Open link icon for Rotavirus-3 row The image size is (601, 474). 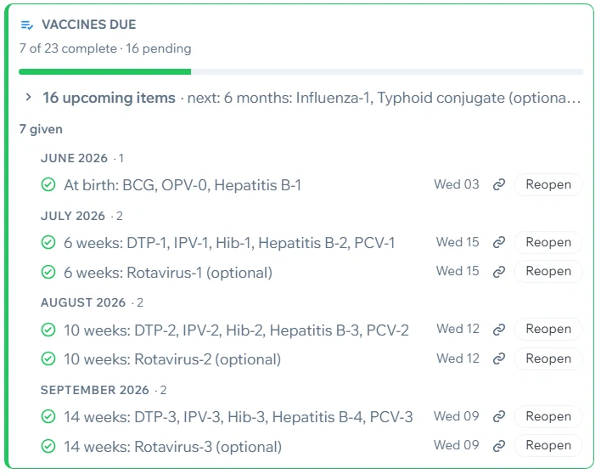[x=498, y=446]
